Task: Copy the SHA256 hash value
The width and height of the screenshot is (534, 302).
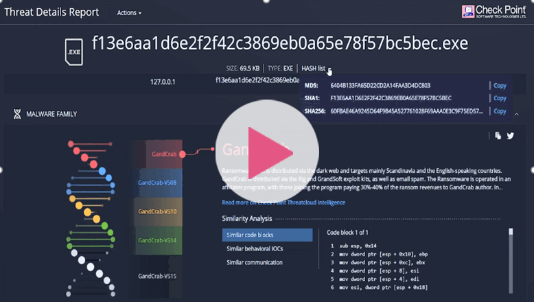Action: (500, 111)
